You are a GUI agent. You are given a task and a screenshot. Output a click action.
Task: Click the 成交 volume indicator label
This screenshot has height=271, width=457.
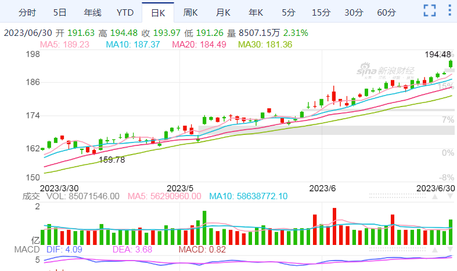(31, 196)
